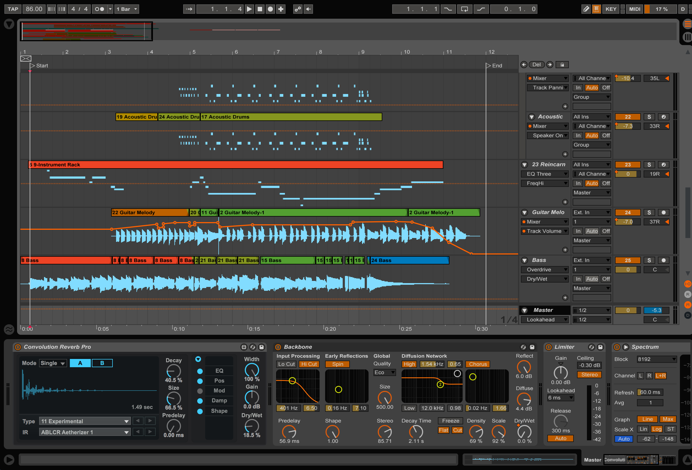Open the Type 11 Experimental dropdown
This screenshot has width=692, height=470.
pyautogui.click(x=84, y=421)
